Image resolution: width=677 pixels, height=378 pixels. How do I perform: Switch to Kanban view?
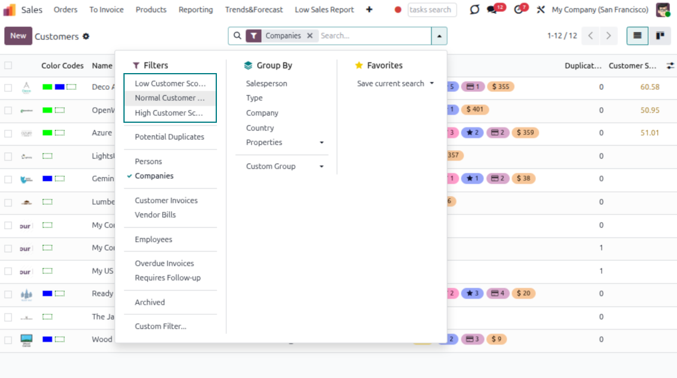(660, 36)
